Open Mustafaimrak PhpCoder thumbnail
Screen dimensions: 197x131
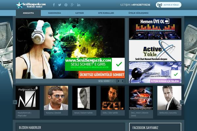point(28,98)
